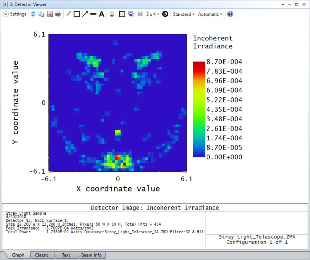Image resolution: width=310 pixels, height=260 pixels.
Task: Click the zoom to fit crosshair icon
Action: click(x=122, y=14)
